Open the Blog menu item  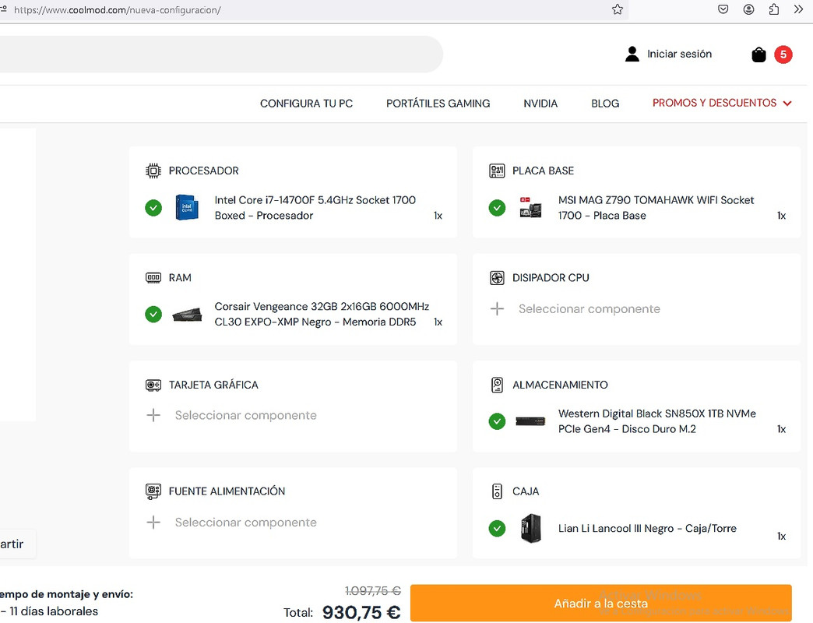click(x=605, y=104)
